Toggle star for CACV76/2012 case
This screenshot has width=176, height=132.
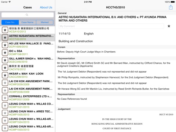click(x=5, y=68)
